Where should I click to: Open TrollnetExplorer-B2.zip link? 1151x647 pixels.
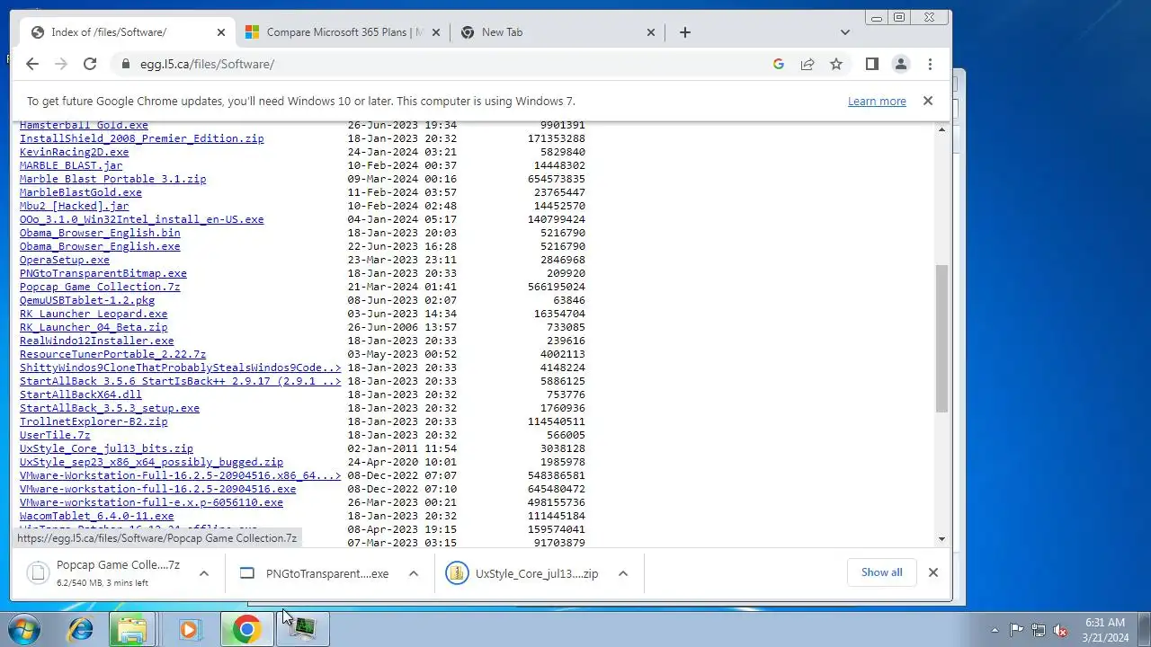pos(94,421)
